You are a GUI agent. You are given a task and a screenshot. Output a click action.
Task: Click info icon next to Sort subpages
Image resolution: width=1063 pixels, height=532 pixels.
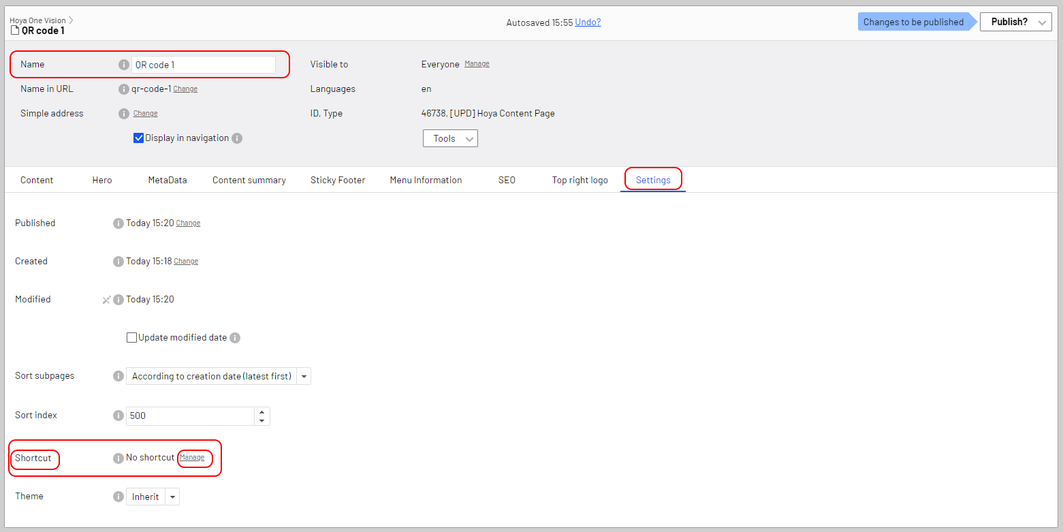118,376
